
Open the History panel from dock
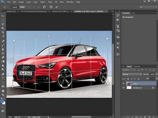pyautogui.click(x=118, y=15)
